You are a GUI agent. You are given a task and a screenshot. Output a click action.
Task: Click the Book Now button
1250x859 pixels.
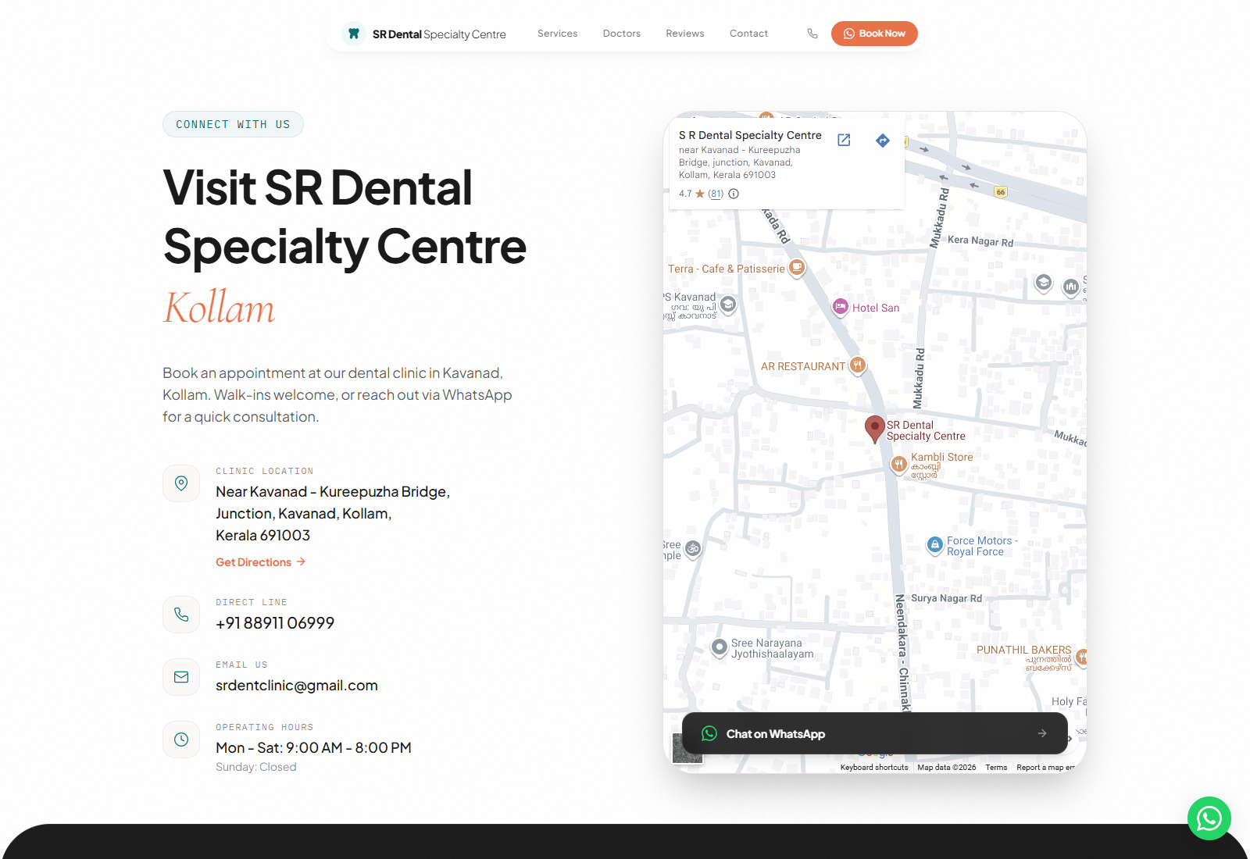pyautogui.click(x=874, y=34)
